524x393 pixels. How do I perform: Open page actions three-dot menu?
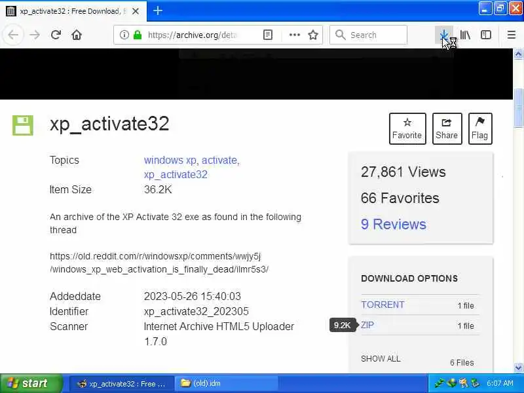[294, 35]
